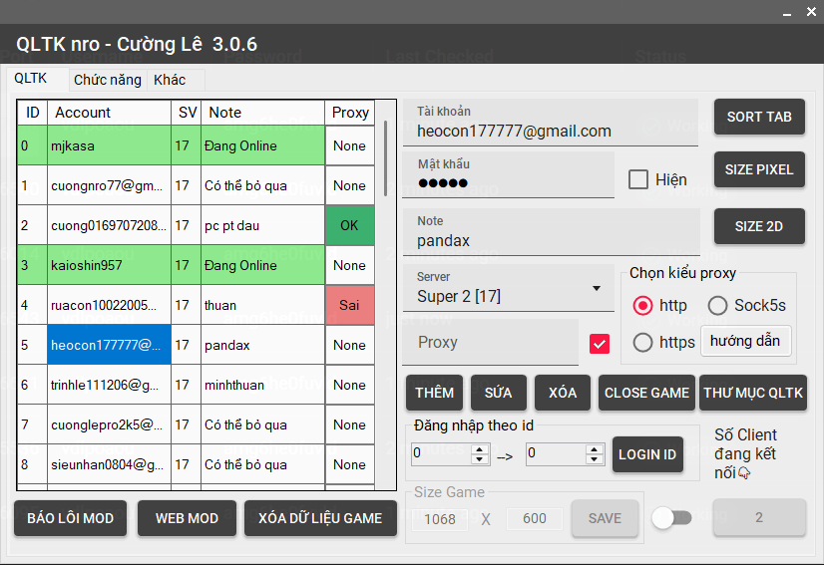Add account with THÊM button
This screenshot has width=824, height=565.
[x=435, y=393]
